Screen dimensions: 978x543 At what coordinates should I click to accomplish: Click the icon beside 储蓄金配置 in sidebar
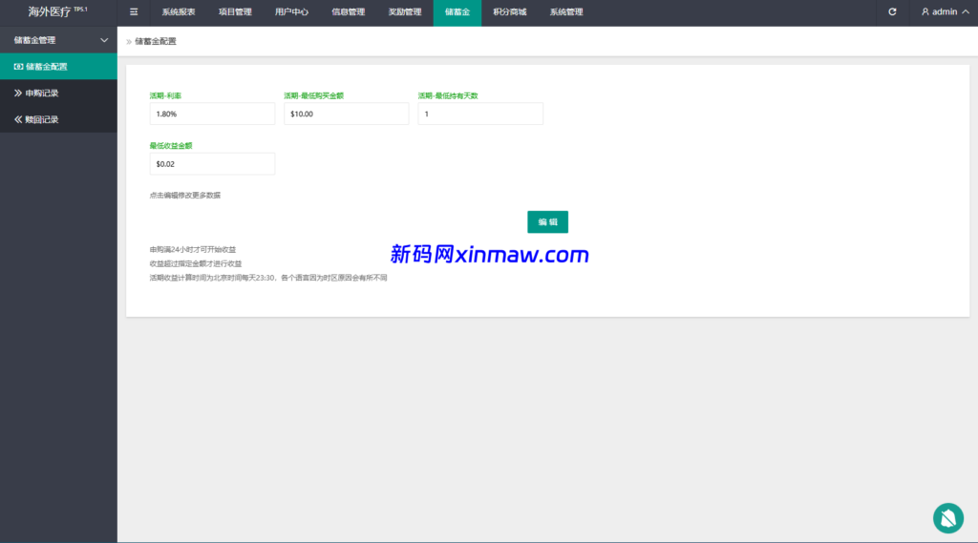(18, 67)
